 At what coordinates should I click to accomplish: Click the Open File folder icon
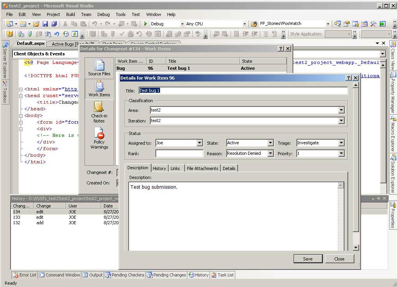[x=36, y=24]
